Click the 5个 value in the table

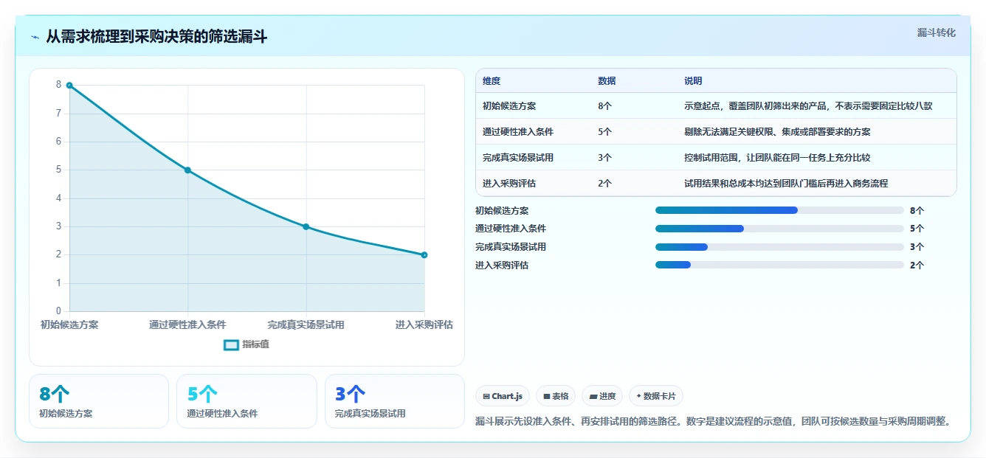604,132
